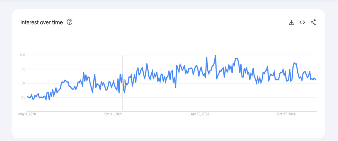Share the Interest over time chart
The height and width of the screenshot is (141, 338).
(313, 22)
